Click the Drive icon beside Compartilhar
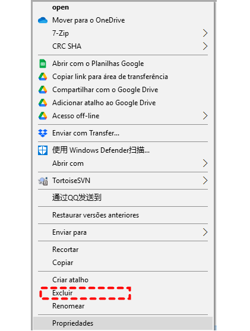The image size is (250, 331). click(43, 90)
